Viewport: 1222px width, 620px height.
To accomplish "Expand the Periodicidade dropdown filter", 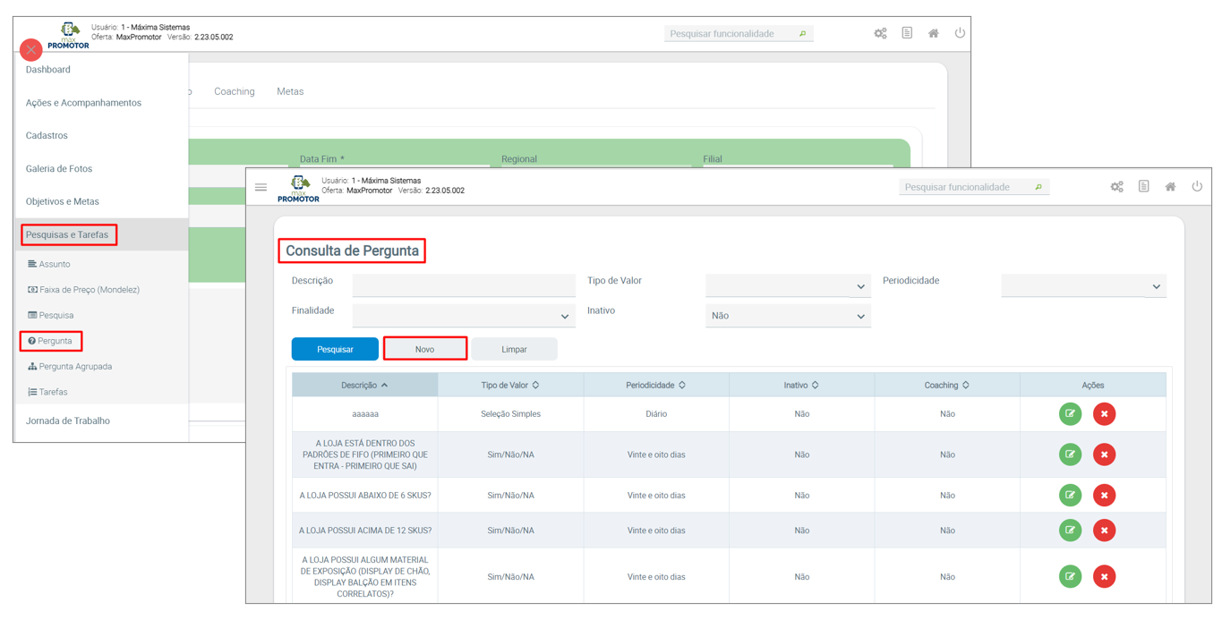I will [x=1083, y=286].
